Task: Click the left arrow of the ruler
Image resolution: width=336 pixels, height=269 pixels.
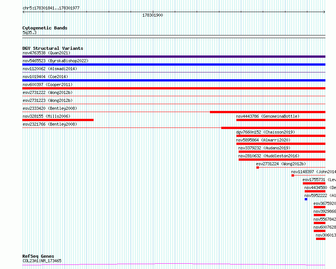Action: tap(23, 12)
